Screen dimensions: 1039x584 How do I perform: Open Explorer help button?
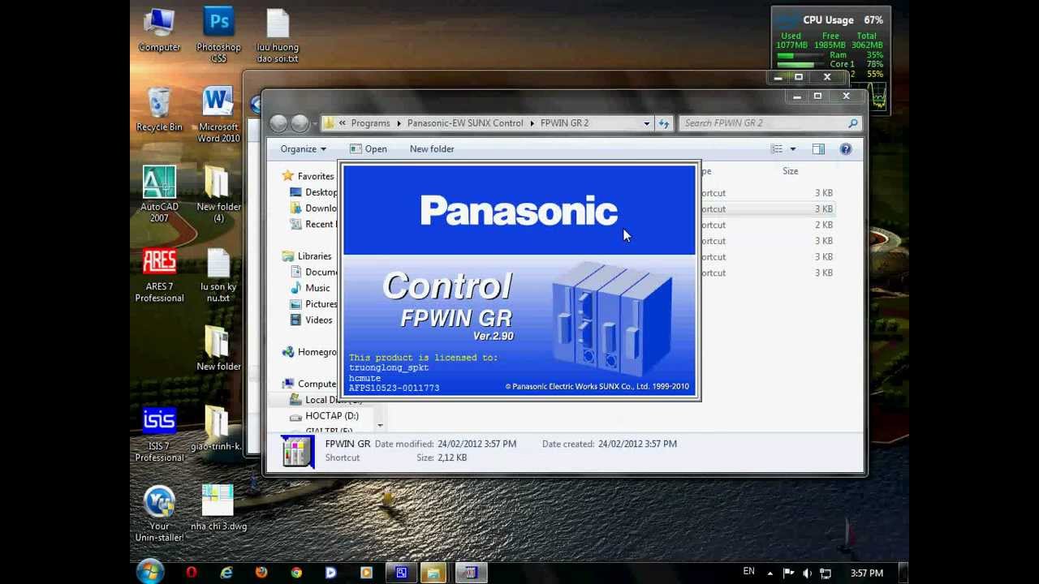click(x=846, y=149)
